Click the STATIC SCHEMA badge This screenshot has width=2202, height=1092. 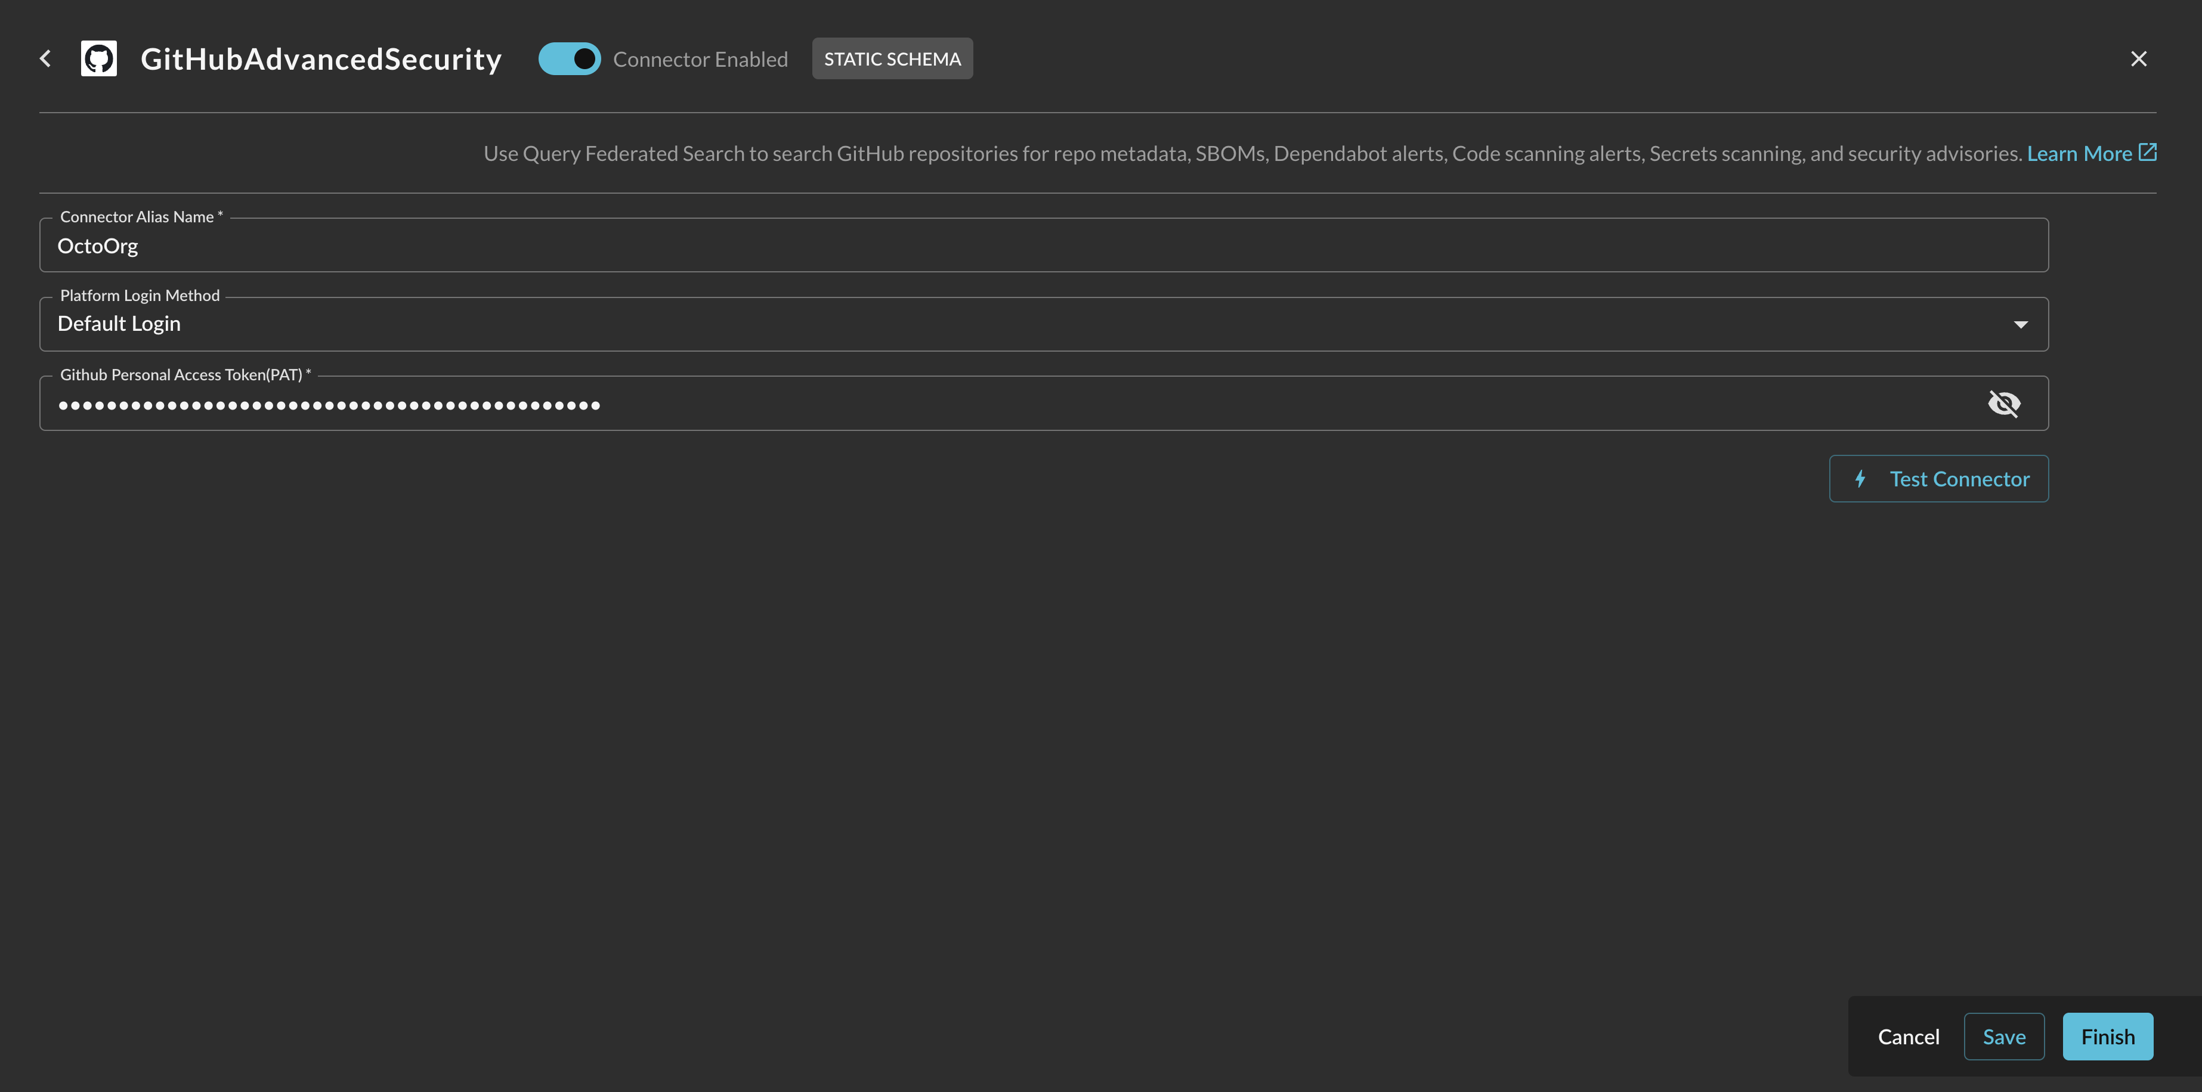[892, 59]
